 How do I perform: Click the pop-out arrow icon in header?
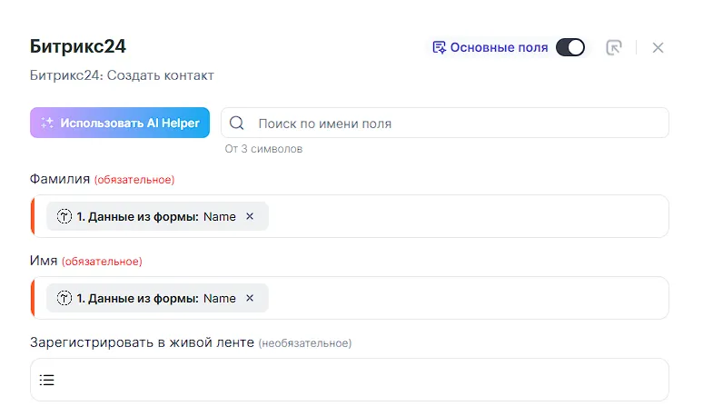[x=614, y=47]
